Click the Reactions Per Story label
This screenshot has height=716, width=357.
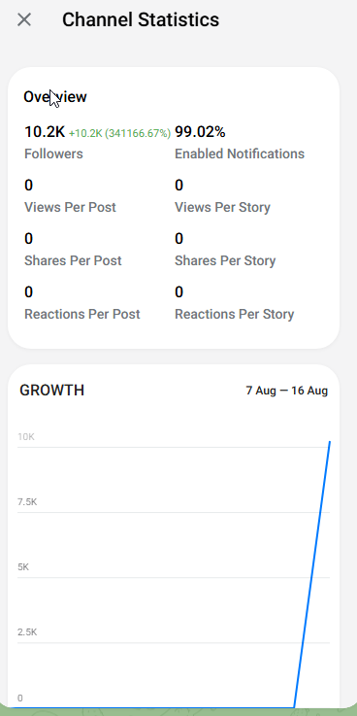pos(235,314)
